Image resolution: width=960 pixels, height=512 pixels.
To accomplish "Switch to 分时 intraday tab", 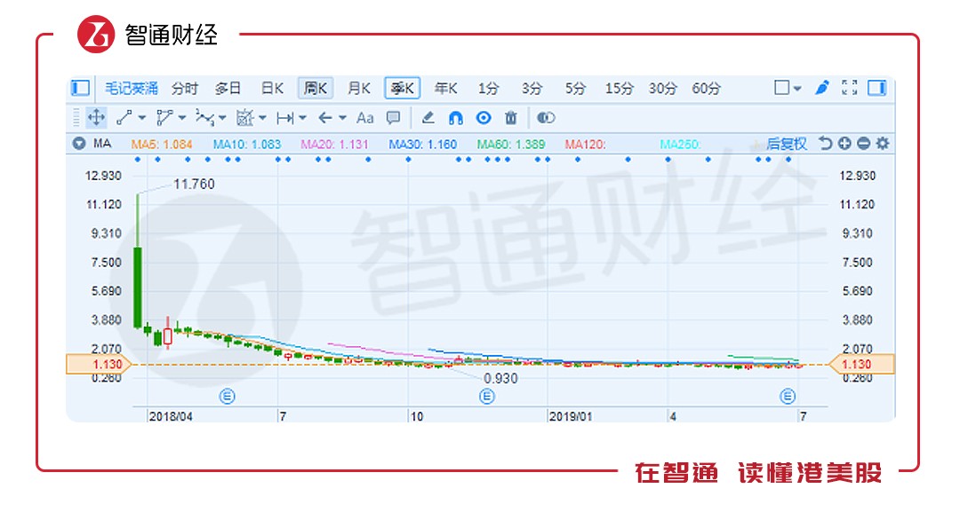I will 184,89.
